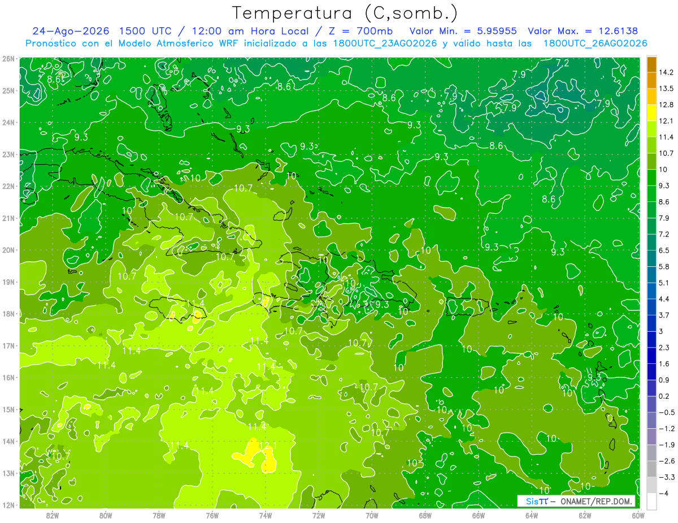This screenshot has height=523, width=678.
Task: Click the '26N' latitude axis label
Action: tap(8, 59)
